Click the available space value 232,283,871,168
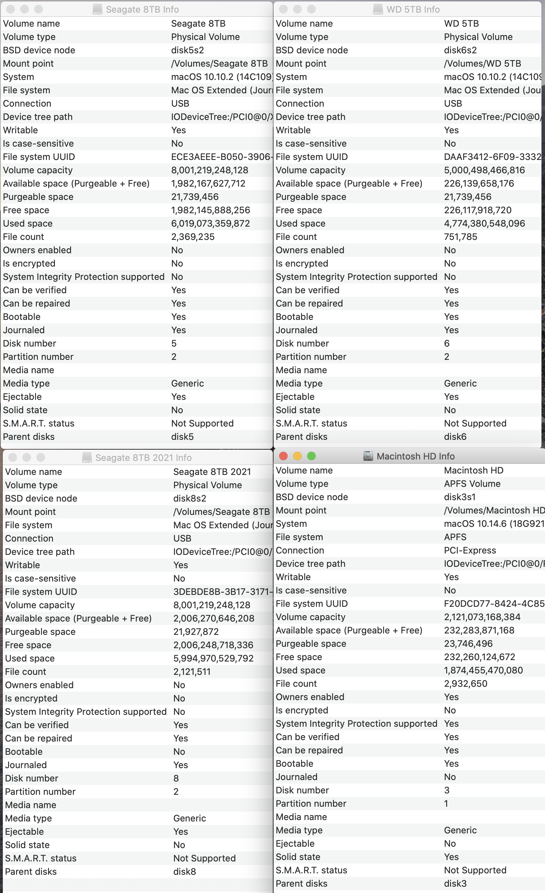Image resolution: width=545 pixels, height=893 pixels. click(x=479, y=630)
